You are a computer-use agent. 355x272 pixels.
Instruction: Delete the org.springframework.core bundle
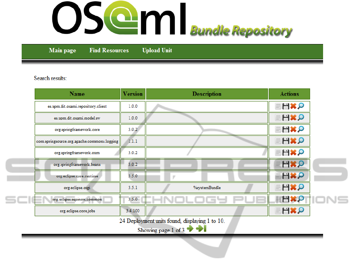293,129
